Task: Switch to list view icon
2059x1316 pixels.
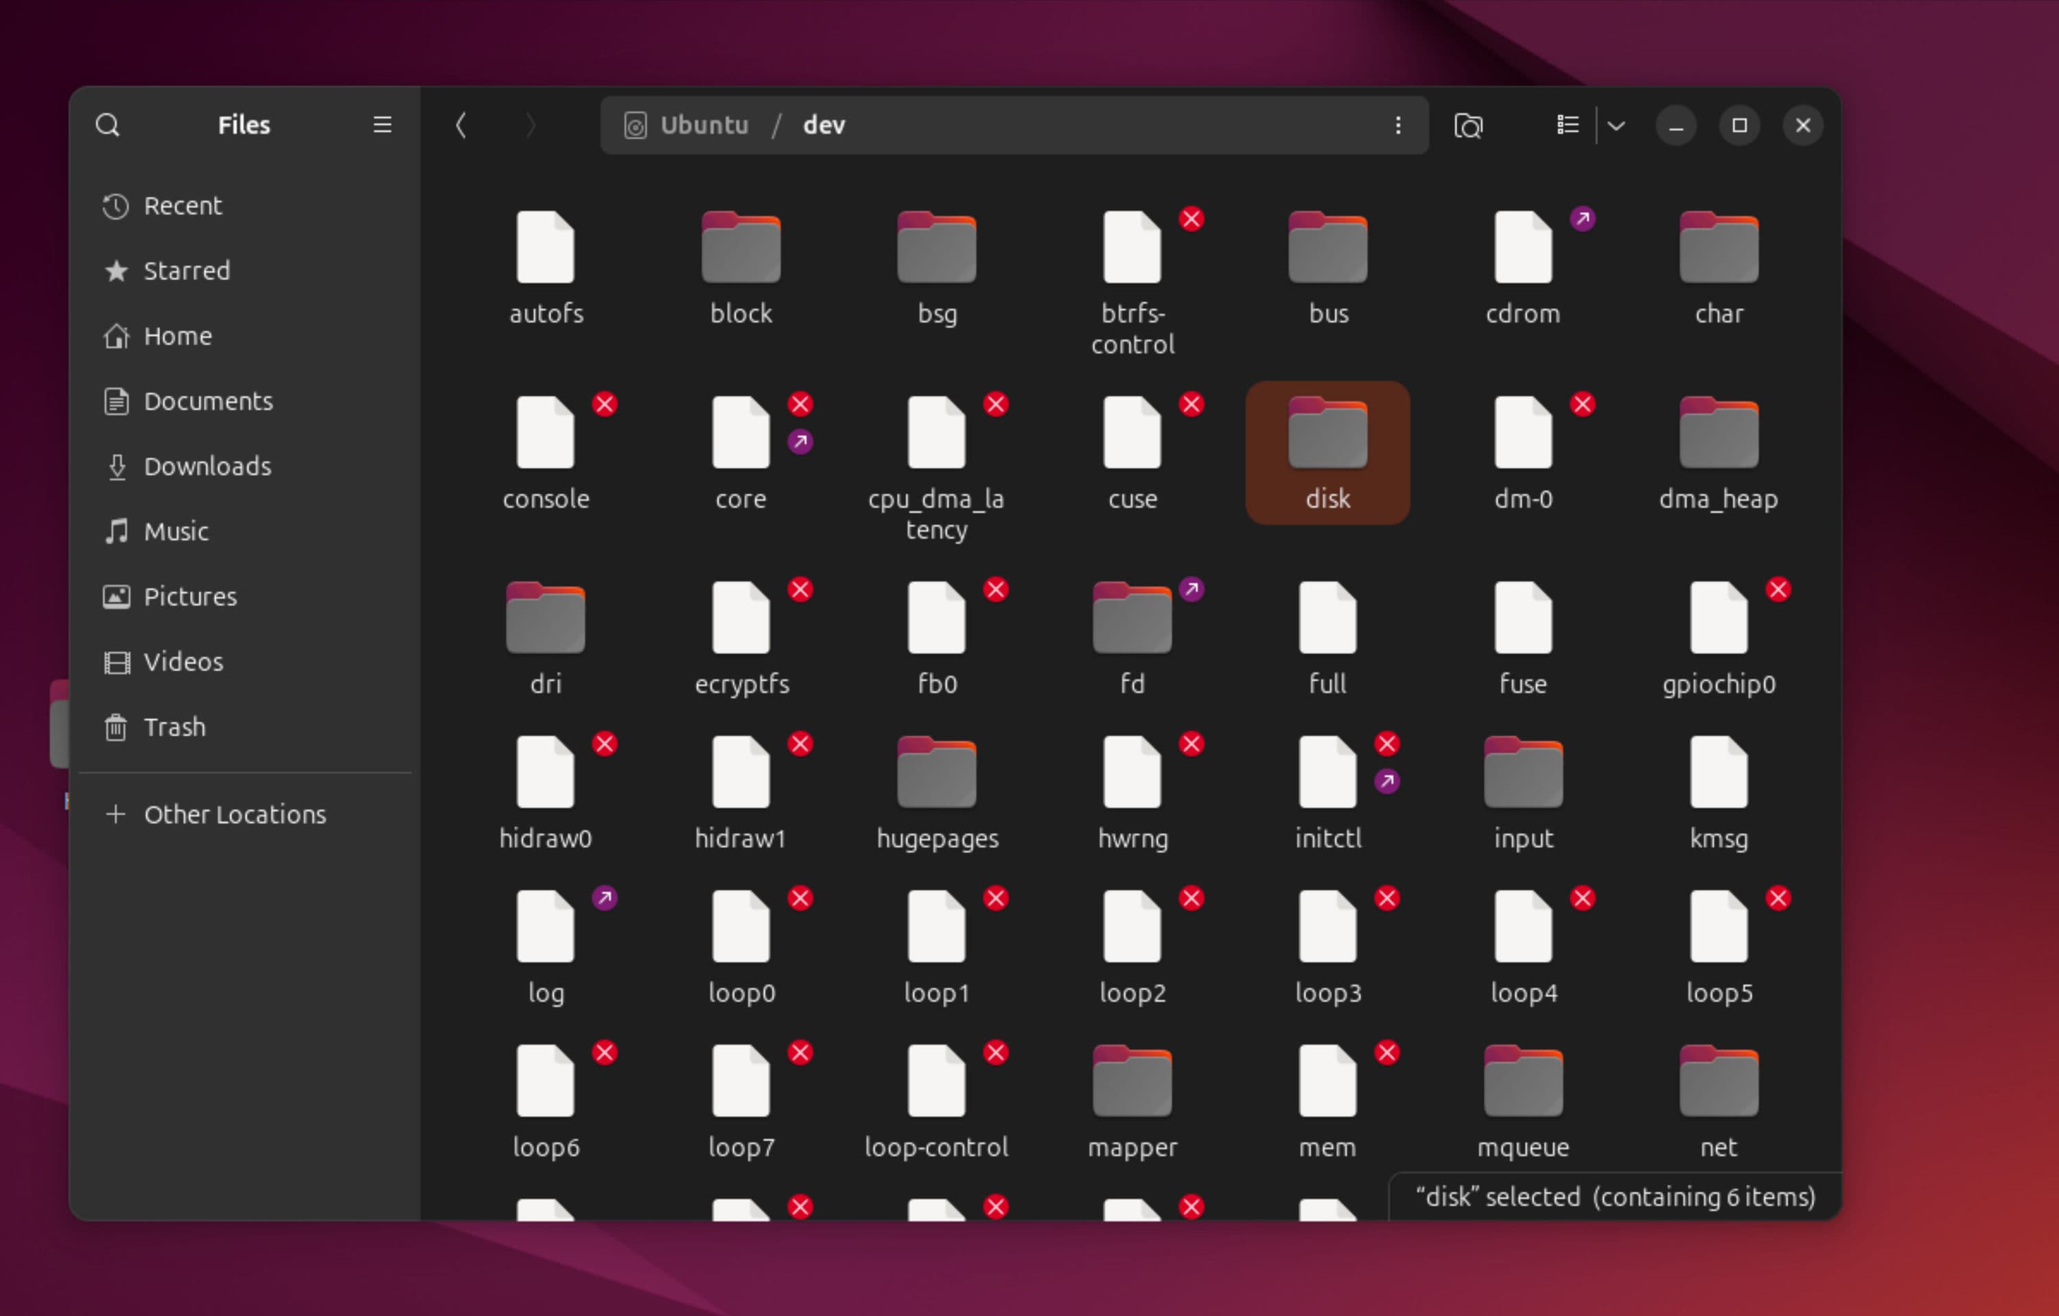Action: click(x=1568, y=126)
